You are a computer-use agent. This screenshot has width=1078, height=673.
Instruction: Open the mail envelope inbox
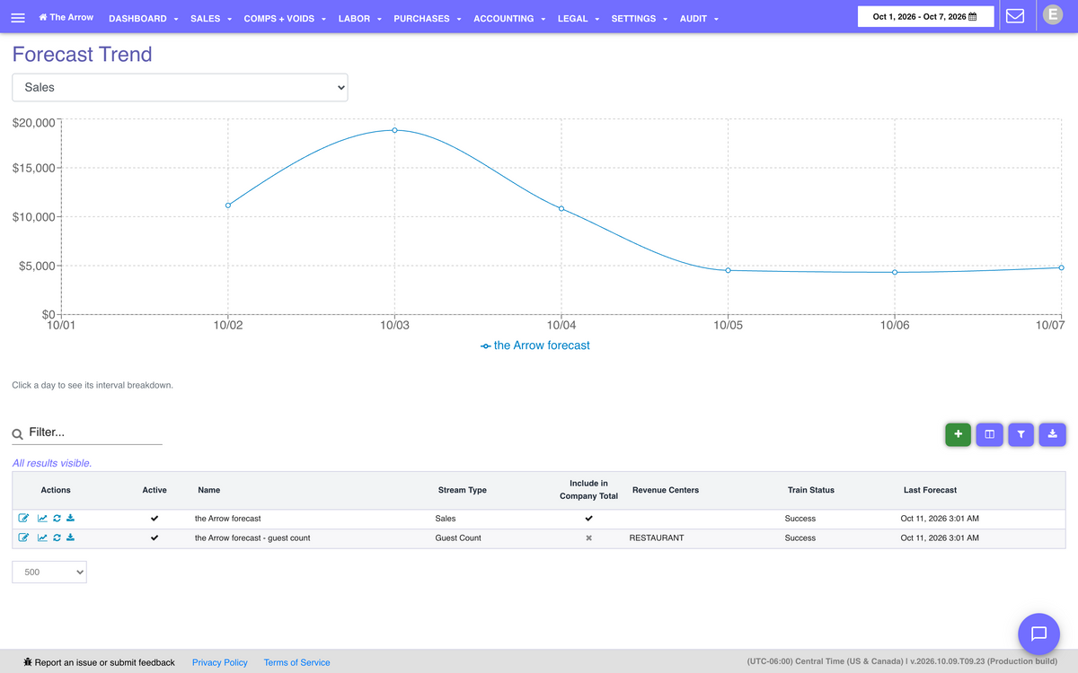point(1015,16)
